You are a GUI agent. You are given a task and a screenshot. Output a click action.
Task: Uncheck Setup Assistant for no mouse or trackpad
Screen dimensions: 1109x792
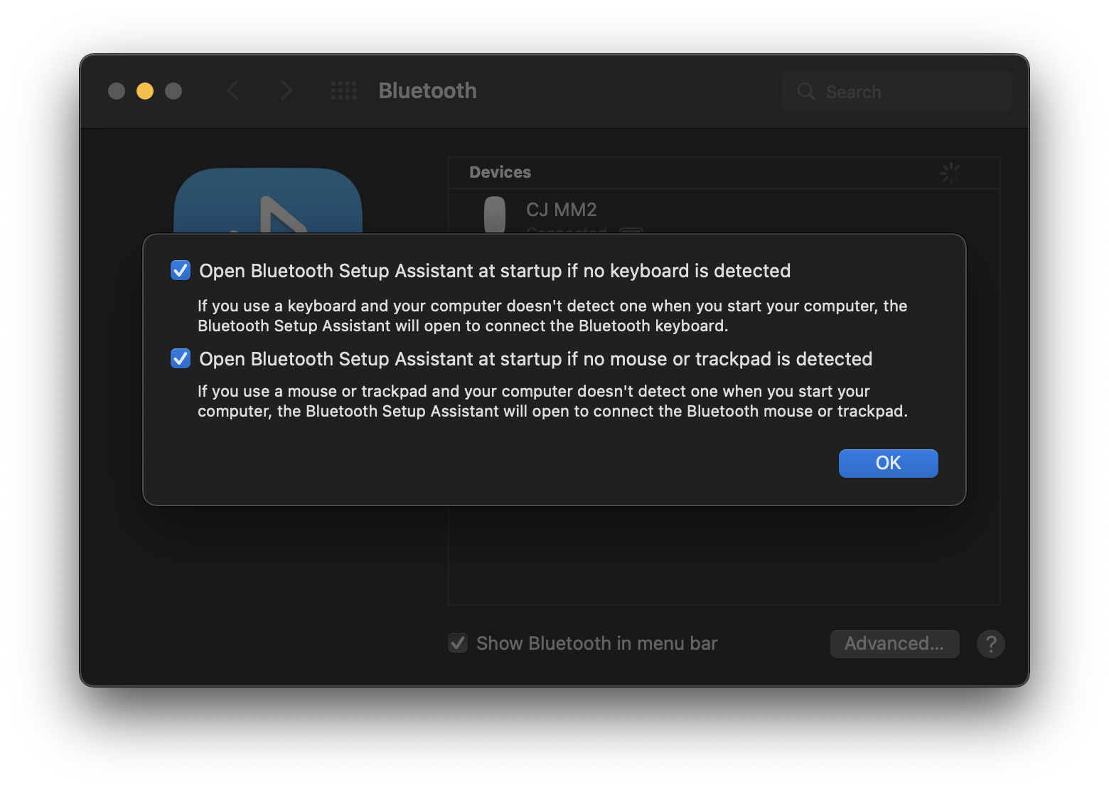pos(181,359)
